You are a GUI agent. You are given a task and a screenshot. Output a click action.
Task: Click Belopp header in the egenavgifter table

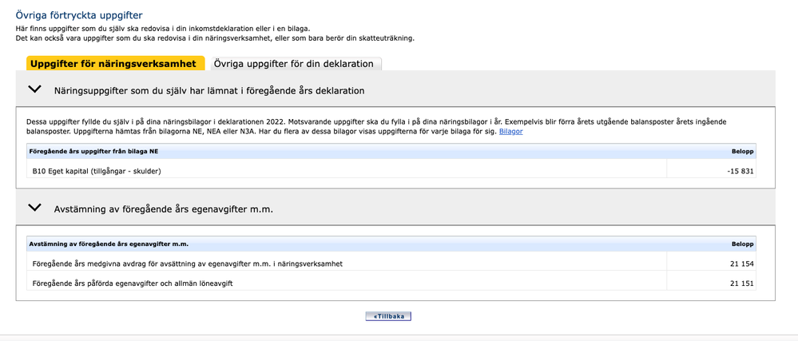742,244
